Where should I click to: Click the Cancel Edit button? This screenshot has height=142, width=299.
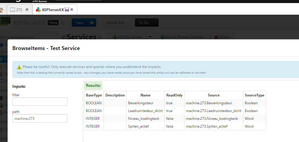tap(115, 22)
